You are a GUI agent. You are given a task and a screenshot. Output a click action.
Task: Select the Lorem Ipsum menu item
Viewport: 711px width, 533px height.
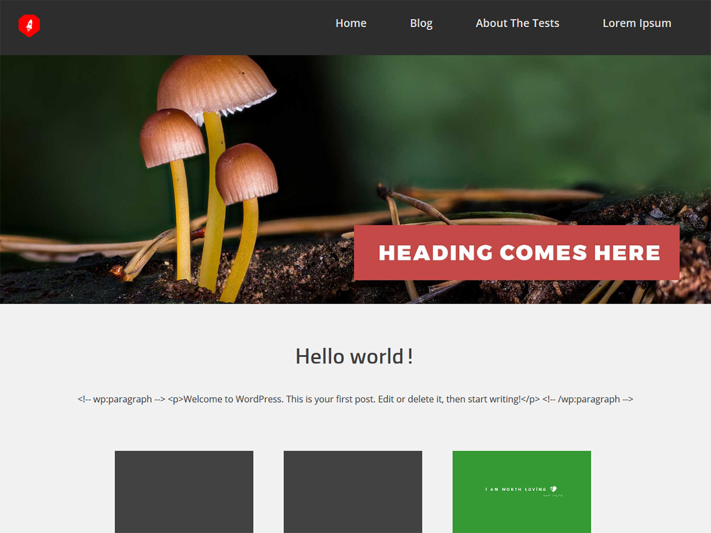tap(636, 24)
